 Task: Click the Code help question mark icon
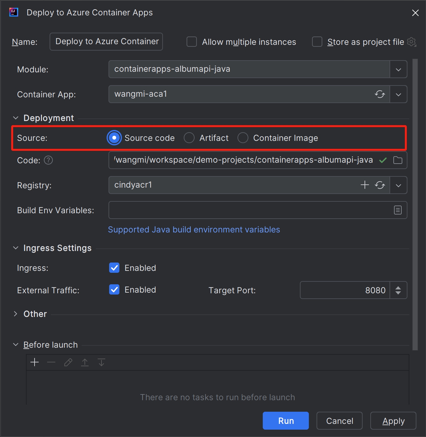[48, 160]
